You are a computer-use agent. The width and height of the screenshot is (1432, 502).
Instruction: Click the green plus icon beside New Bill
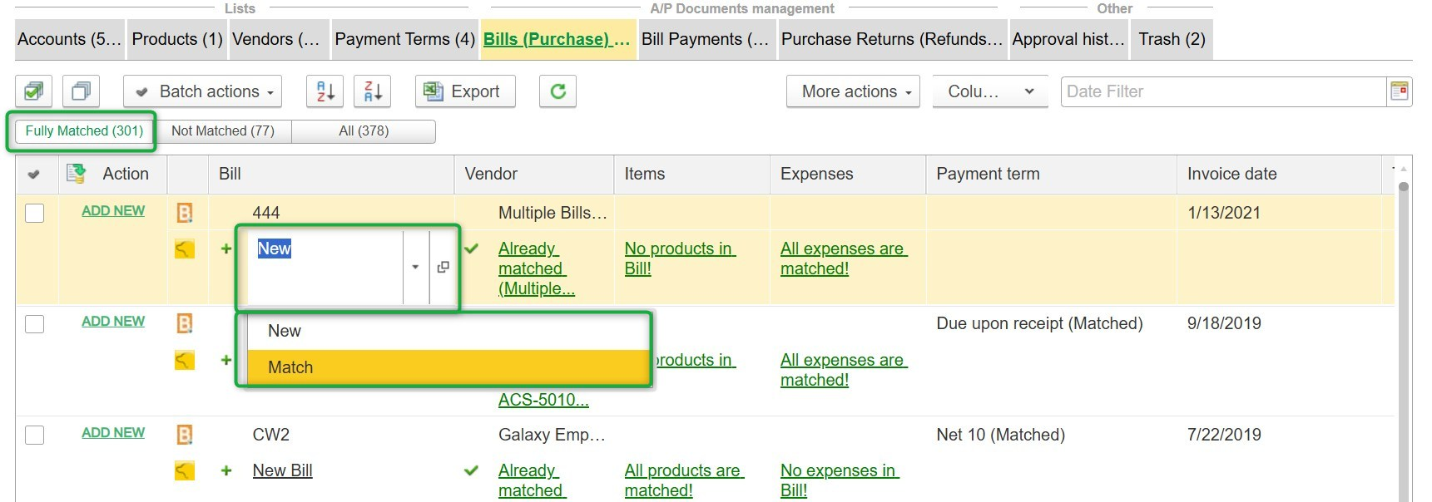225,470
